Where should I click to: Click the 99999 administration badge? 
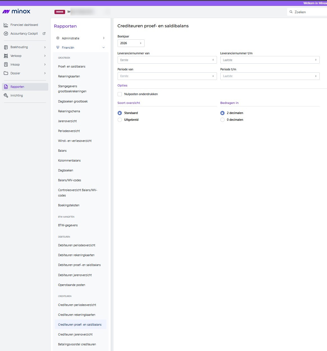coord(60,12)
